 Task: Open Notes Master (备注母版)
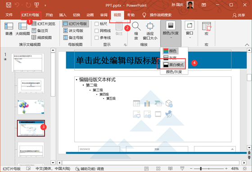coord(73,38)
